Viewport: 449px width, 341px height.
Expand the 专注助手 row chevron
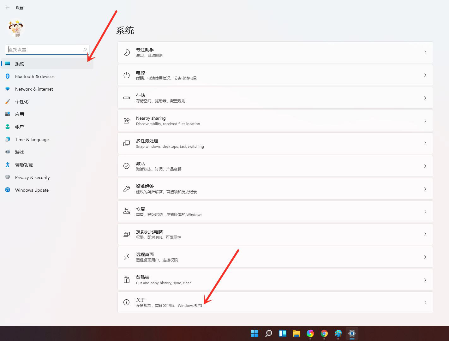(425, 52)
